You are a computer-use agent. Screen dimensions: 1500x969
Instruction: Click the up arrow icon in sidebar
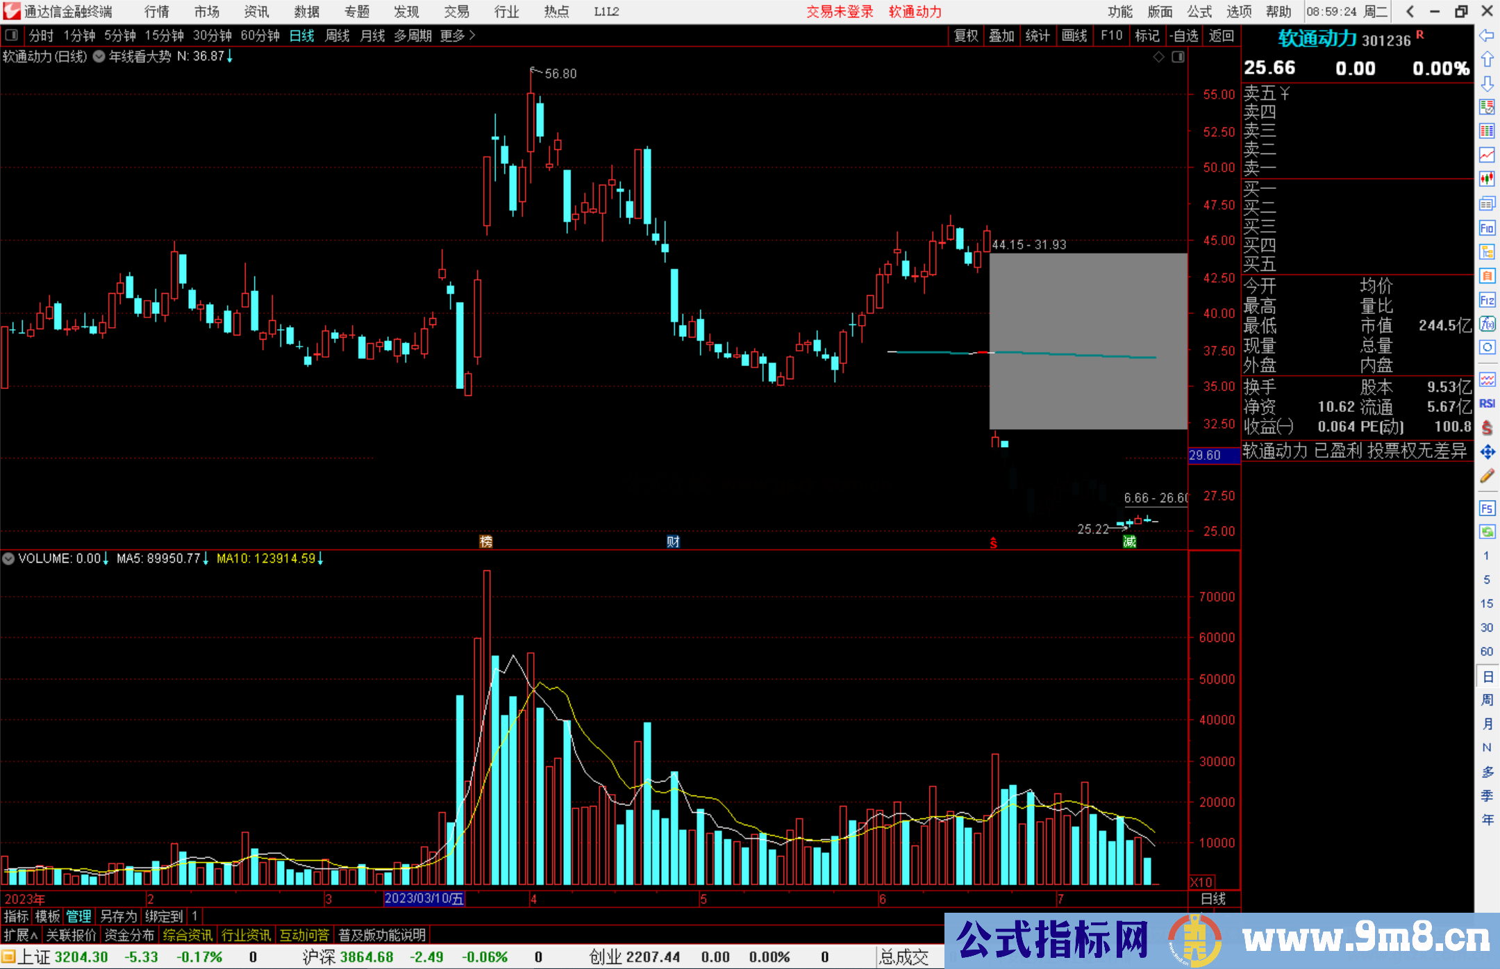(x=1487, y=60)
